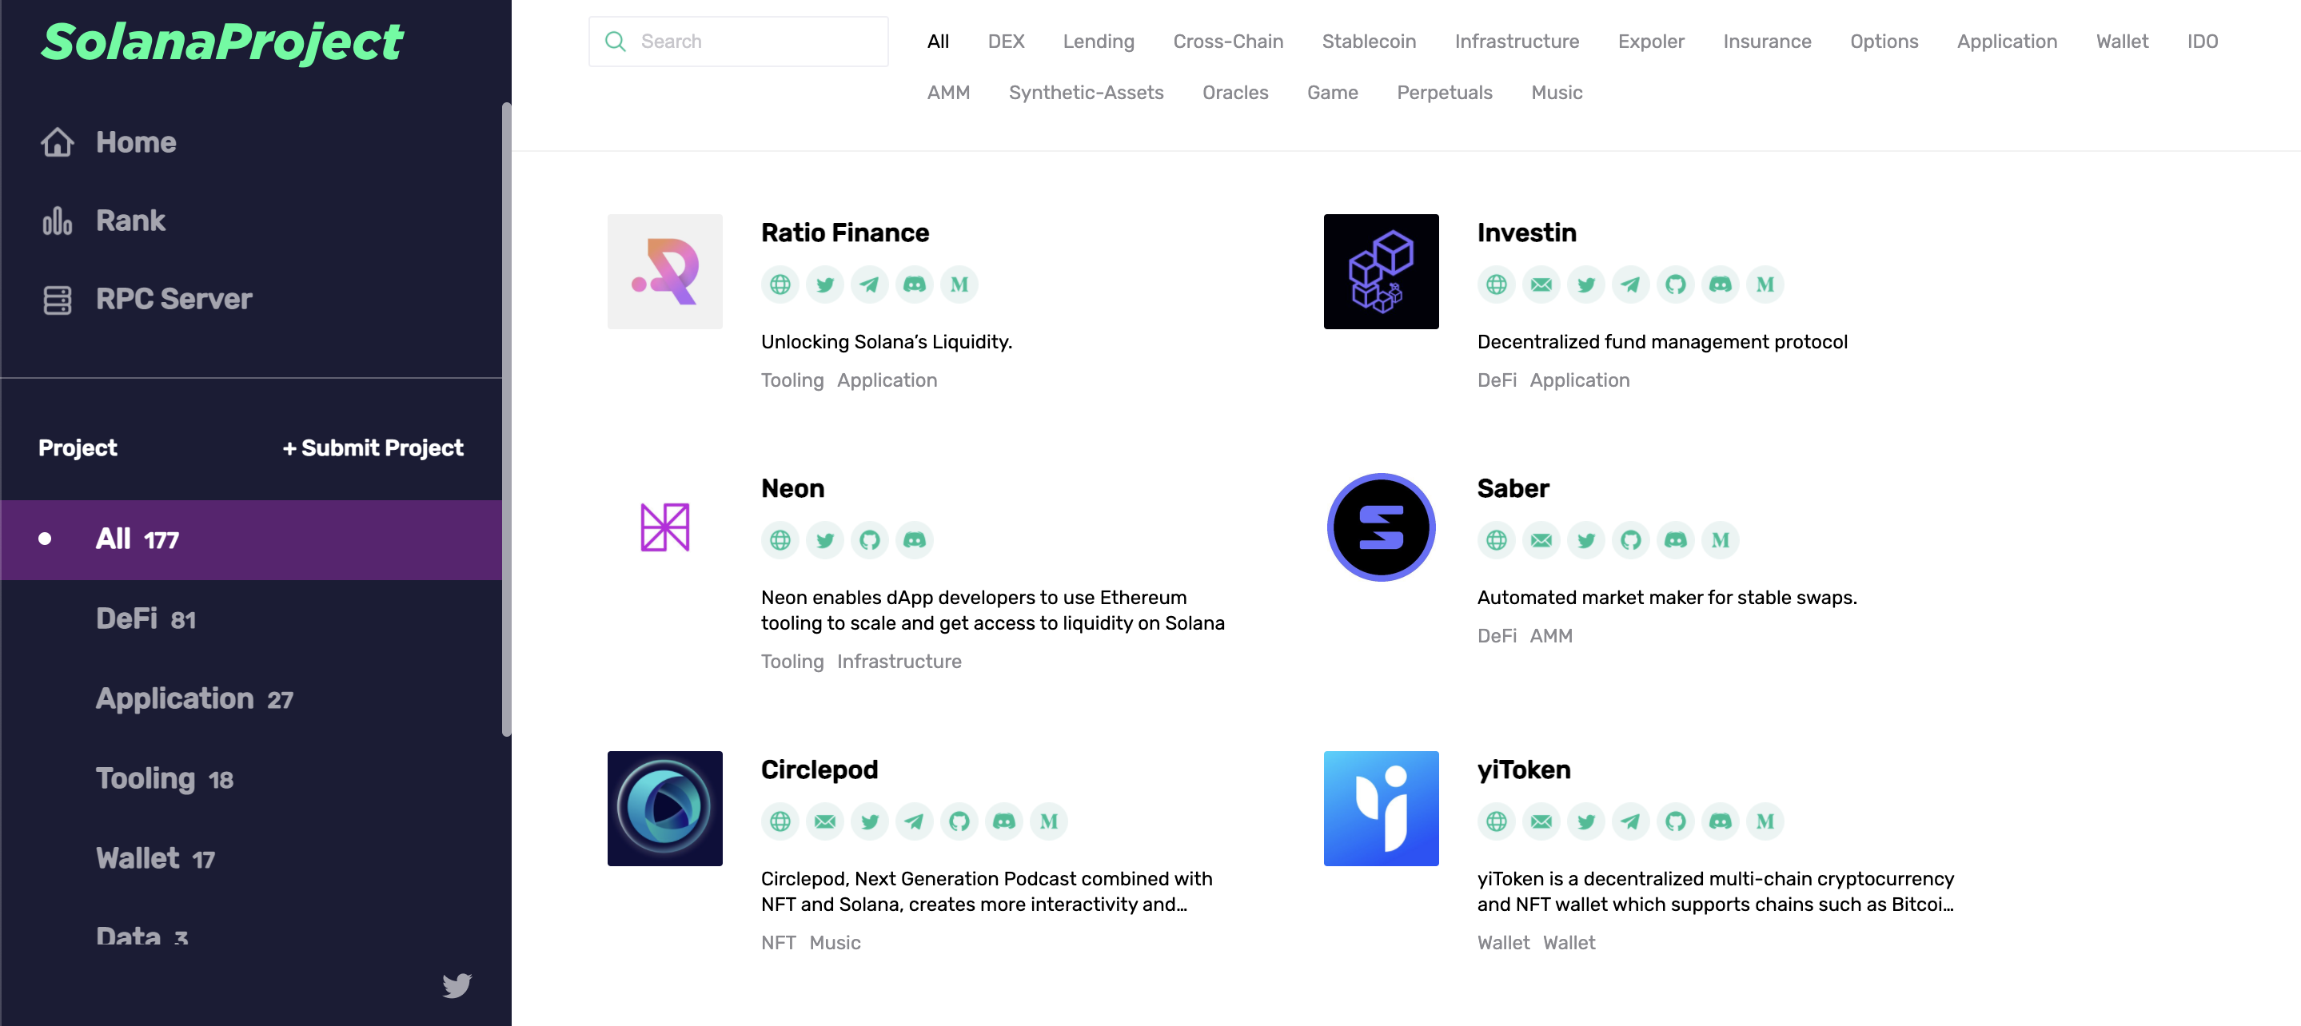Open the Neon project title
2301x1026 pixels.
click(792, 488)
